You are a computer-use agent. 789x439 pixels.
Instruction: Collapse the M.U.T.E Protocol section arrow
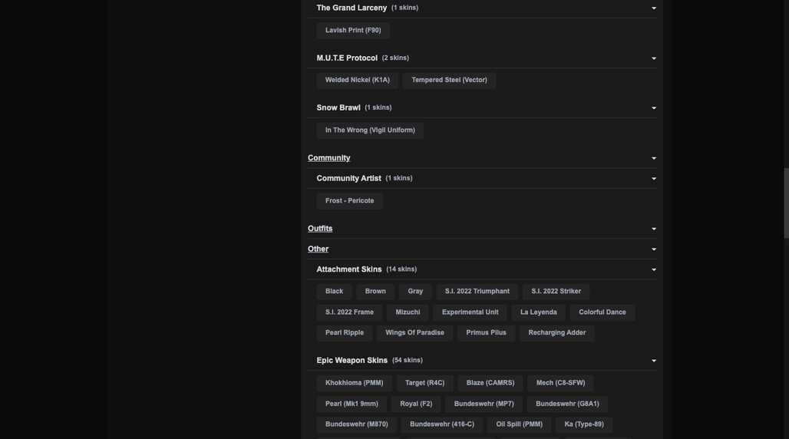654,58
